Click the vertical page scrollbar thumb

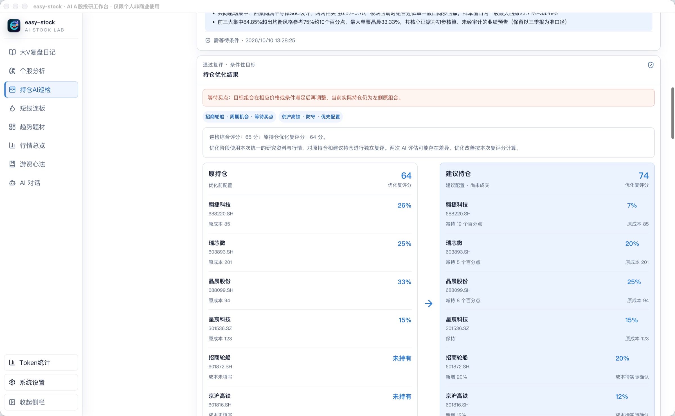(x=672, y=113)
